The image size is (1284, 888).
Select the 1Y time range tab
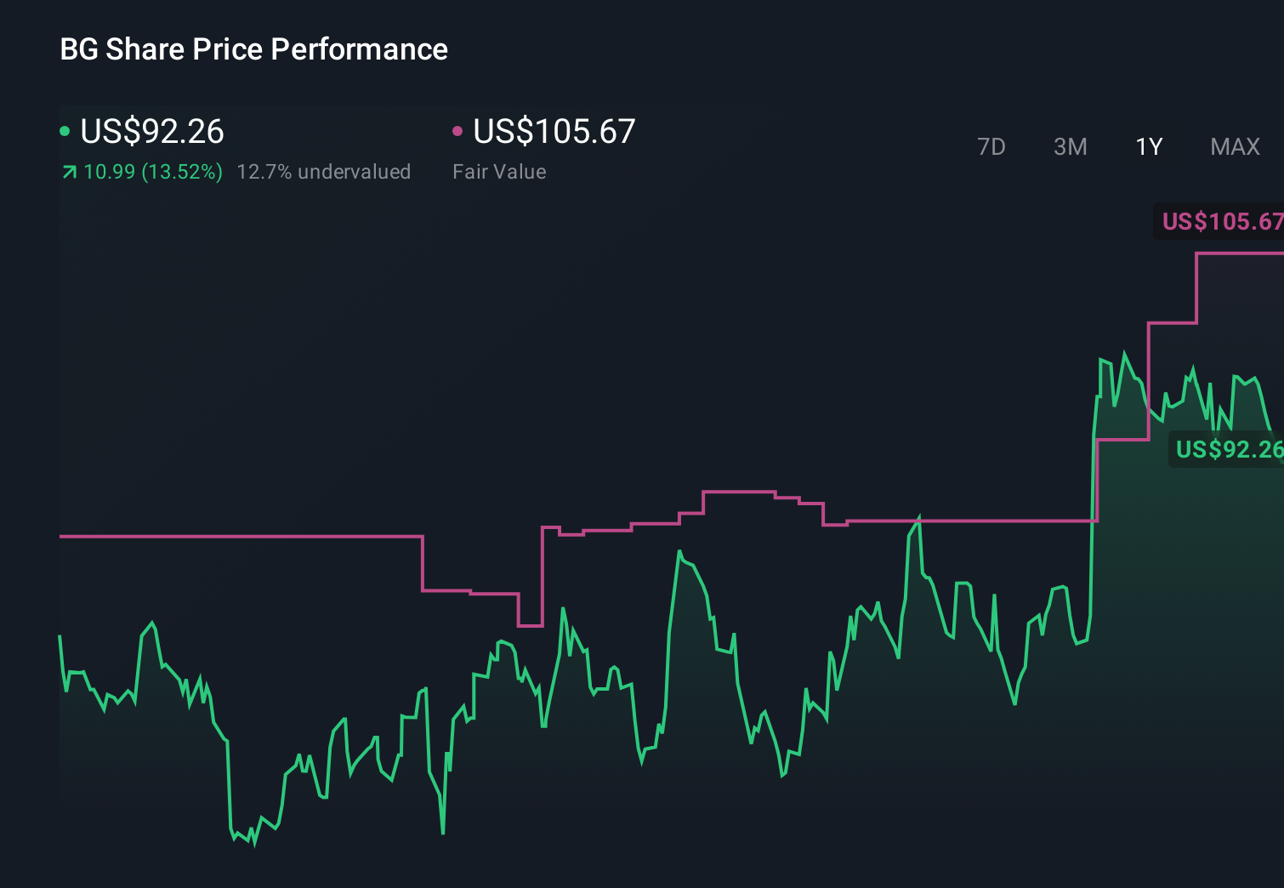tap(1148, 147)
